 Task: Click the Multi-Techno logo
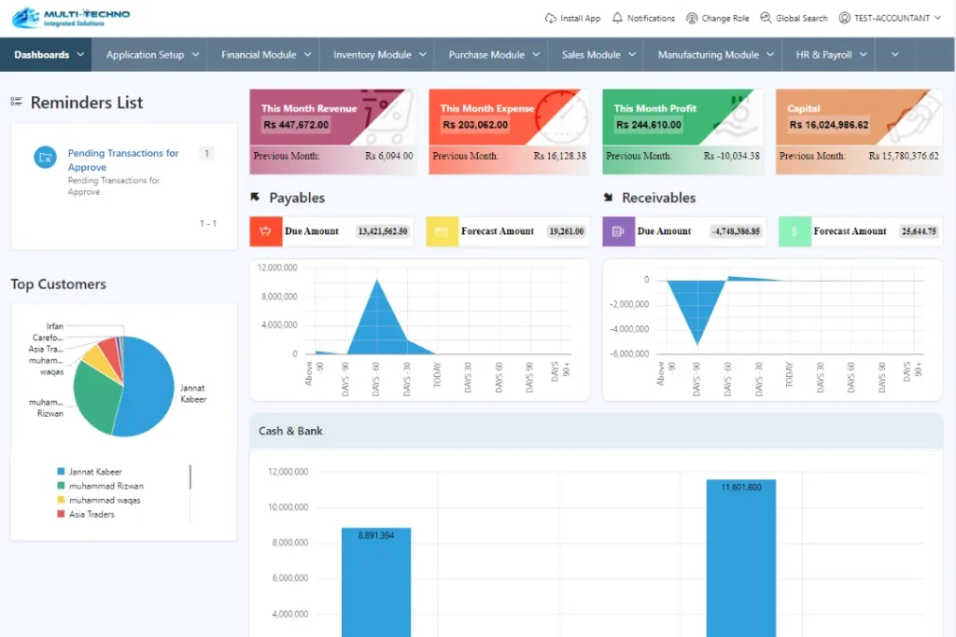pyautogui.click(x=71, y=18)
